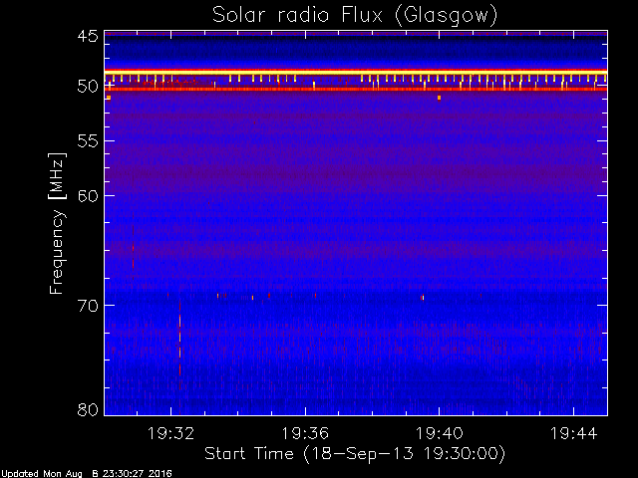Click the 'Frequency [MHz]' axis label
The image size is (638, 478).
click(57, 223)
